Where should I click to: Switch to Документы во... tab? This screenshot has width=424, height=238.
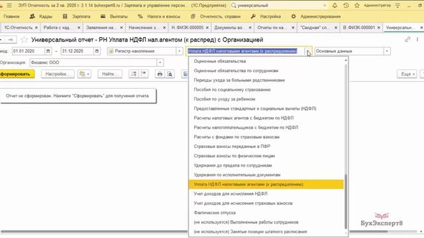(x=229, y=28)
